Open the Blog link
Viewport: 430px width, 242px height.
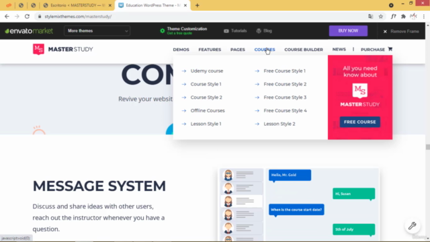point(264,31)
